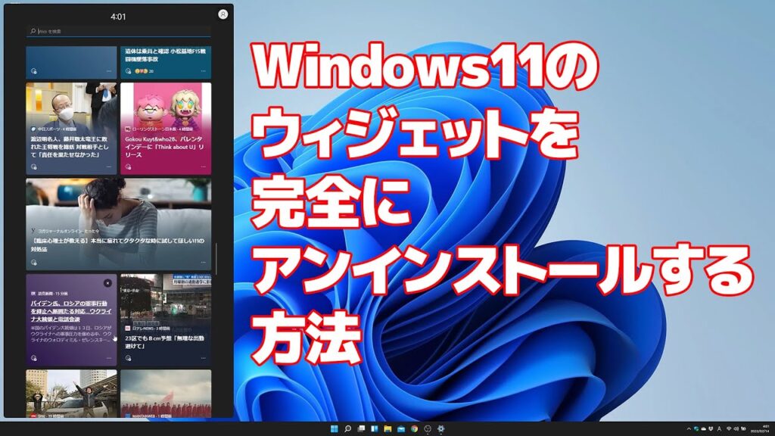Open File Explorer from taskbar
This screenshot has width=775, height=436.
[387, 428]
